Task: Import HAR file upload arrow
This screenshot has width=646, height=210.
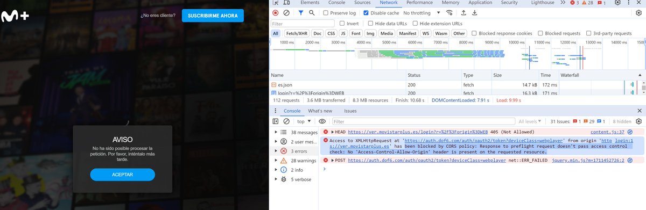Action: (x=464, y=12)
